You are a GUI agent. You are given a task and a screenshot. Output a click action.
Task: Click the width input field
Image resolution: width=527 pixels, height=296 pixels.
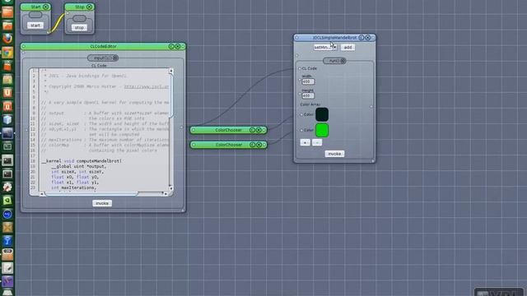tap(308, 81)
